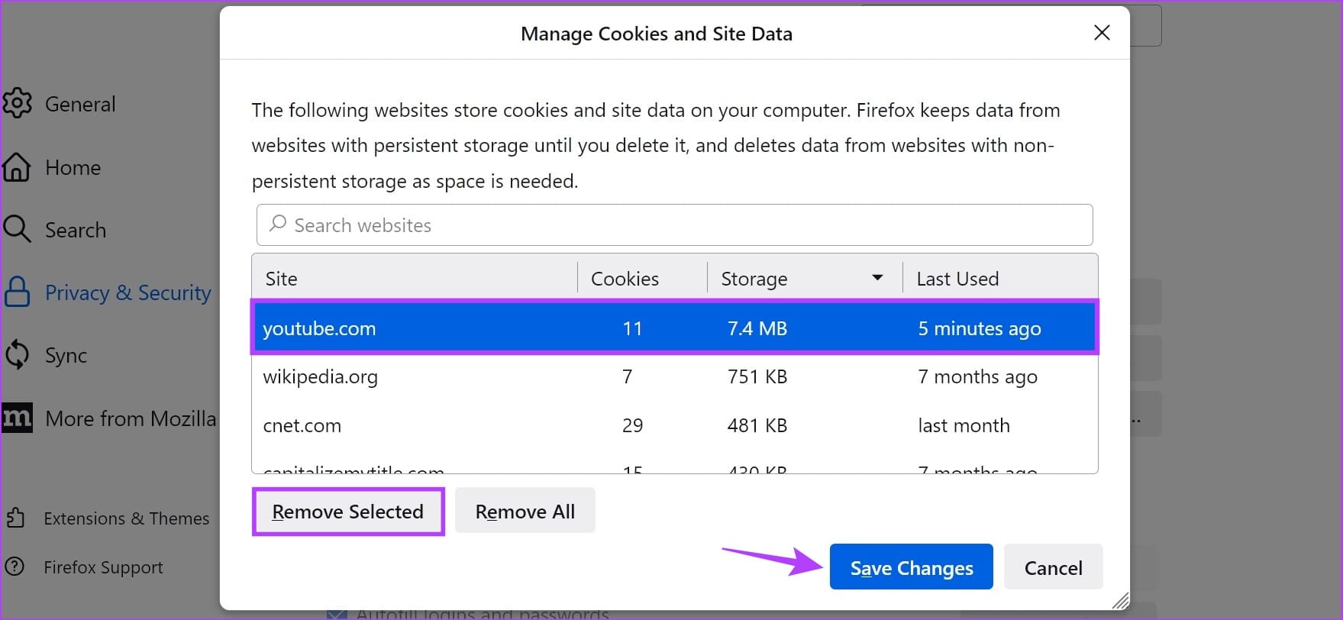
Task: Click the Home house icon
Action: [17, 167]
